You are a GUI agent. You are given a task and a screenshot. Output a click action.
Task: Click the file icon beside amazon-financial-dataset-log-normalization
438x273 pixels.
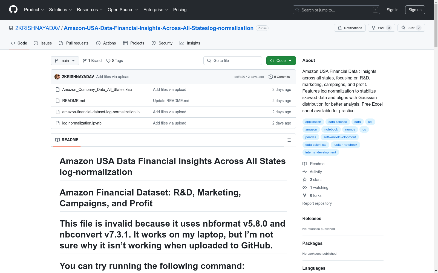57,112
